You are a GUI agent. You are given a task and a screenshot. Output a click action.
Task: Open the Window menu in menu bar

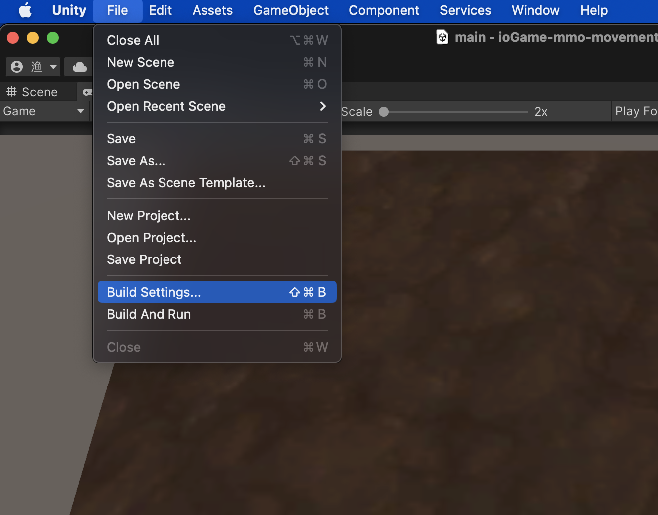[536, 10]
